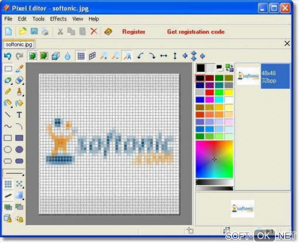Select the 48x48 32bpp image thumbnail
This screenshot has height=243, width=299.
(x=263, y=76)
